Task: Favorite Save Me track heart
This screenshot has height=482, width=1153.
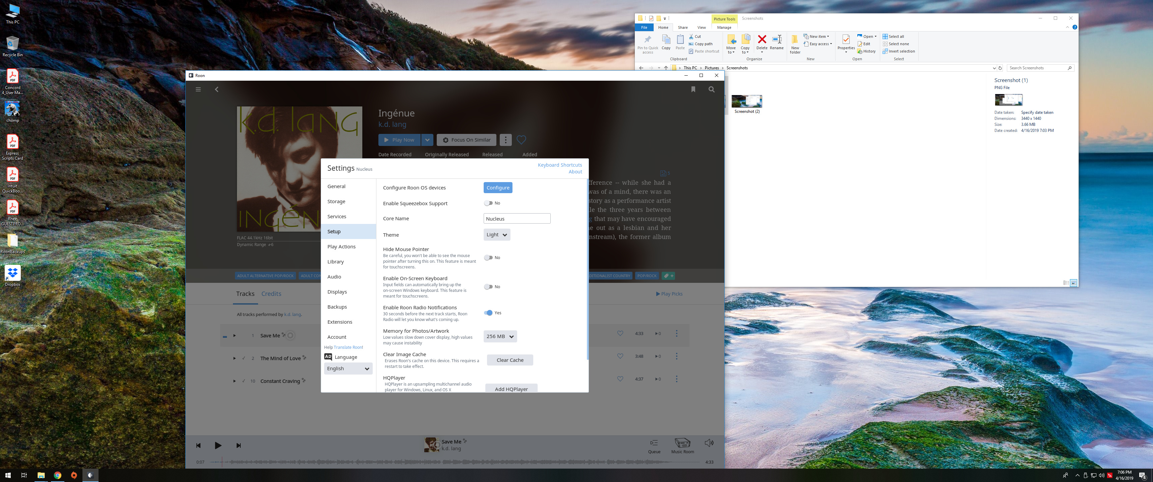Action: coord(620,333)
